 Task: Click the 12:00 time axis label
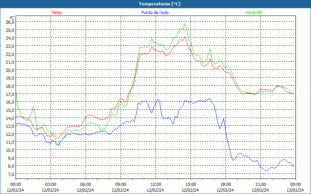pos(156,185)
